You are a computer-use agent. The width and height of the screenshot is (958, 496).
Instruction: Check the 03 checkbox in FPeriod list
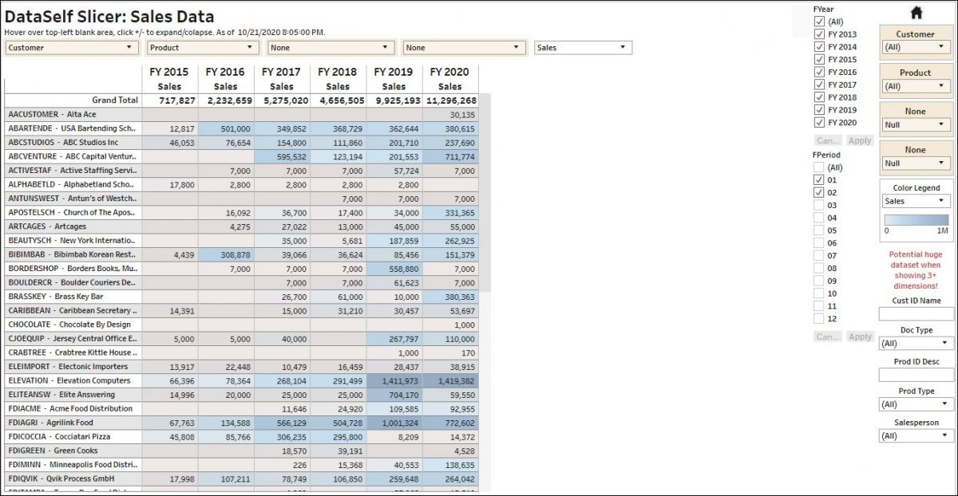(820, 205)
